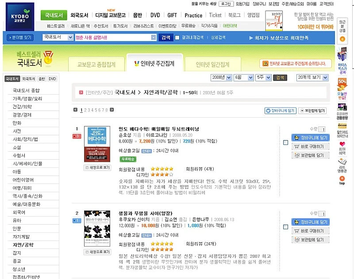Open the 리드 명품관 sidebar icon
Viewport: 354px width, 279px height.
(x=342, y=161)
